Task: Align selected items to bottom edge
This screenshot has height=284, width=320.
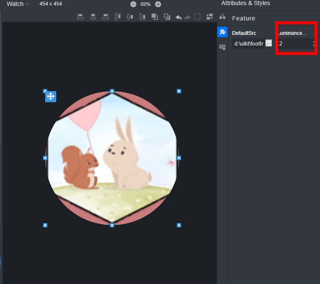Action: point(142,17)
